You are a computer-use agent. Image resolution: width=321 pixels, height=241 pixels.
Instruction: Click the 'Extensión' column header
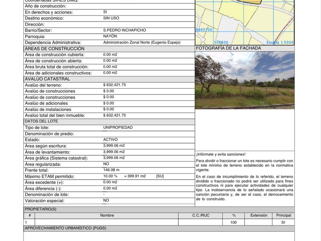(259, 215)
